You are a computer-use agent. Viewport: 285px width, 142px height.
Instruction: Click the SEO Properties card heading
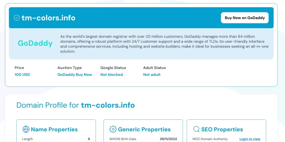[x=222, y=129]
